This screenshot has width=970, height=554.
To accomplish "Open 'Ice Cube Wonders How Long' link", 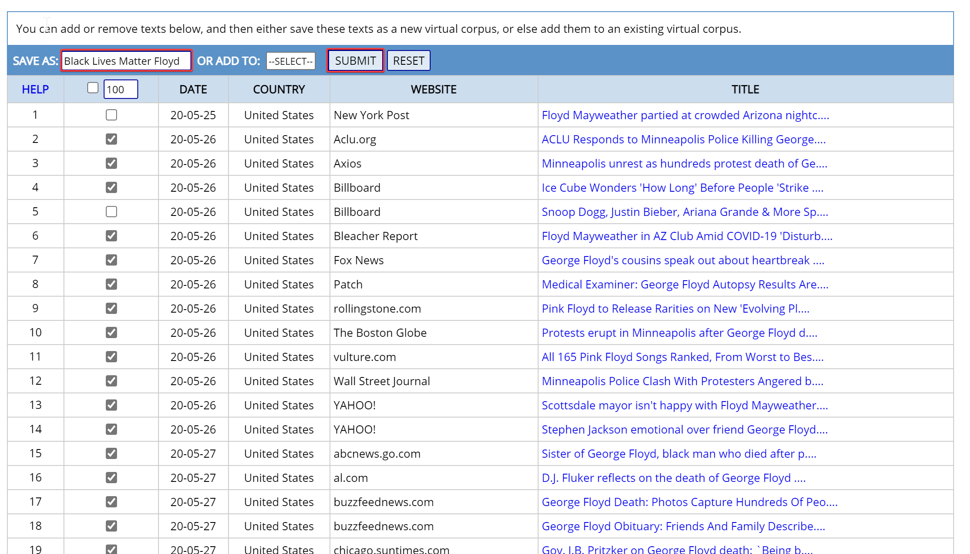I will 683,188.
